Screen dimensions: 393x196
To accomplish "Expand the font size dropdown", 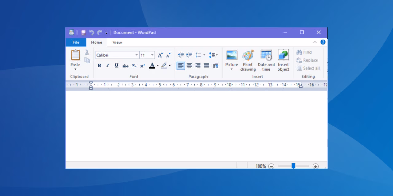I will coord(152,55).
